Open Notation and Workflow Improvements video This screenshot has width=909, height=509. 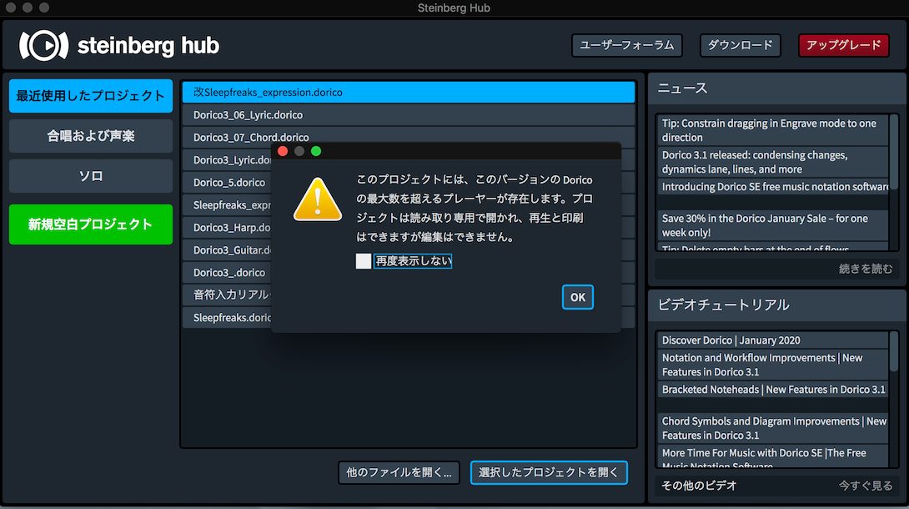pos(772,365)
